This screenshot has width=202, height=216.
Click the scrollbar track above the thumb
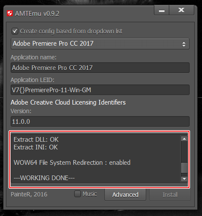184,152
